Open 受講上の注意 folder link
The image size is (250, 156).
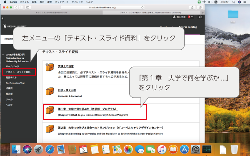pos(66,66)
